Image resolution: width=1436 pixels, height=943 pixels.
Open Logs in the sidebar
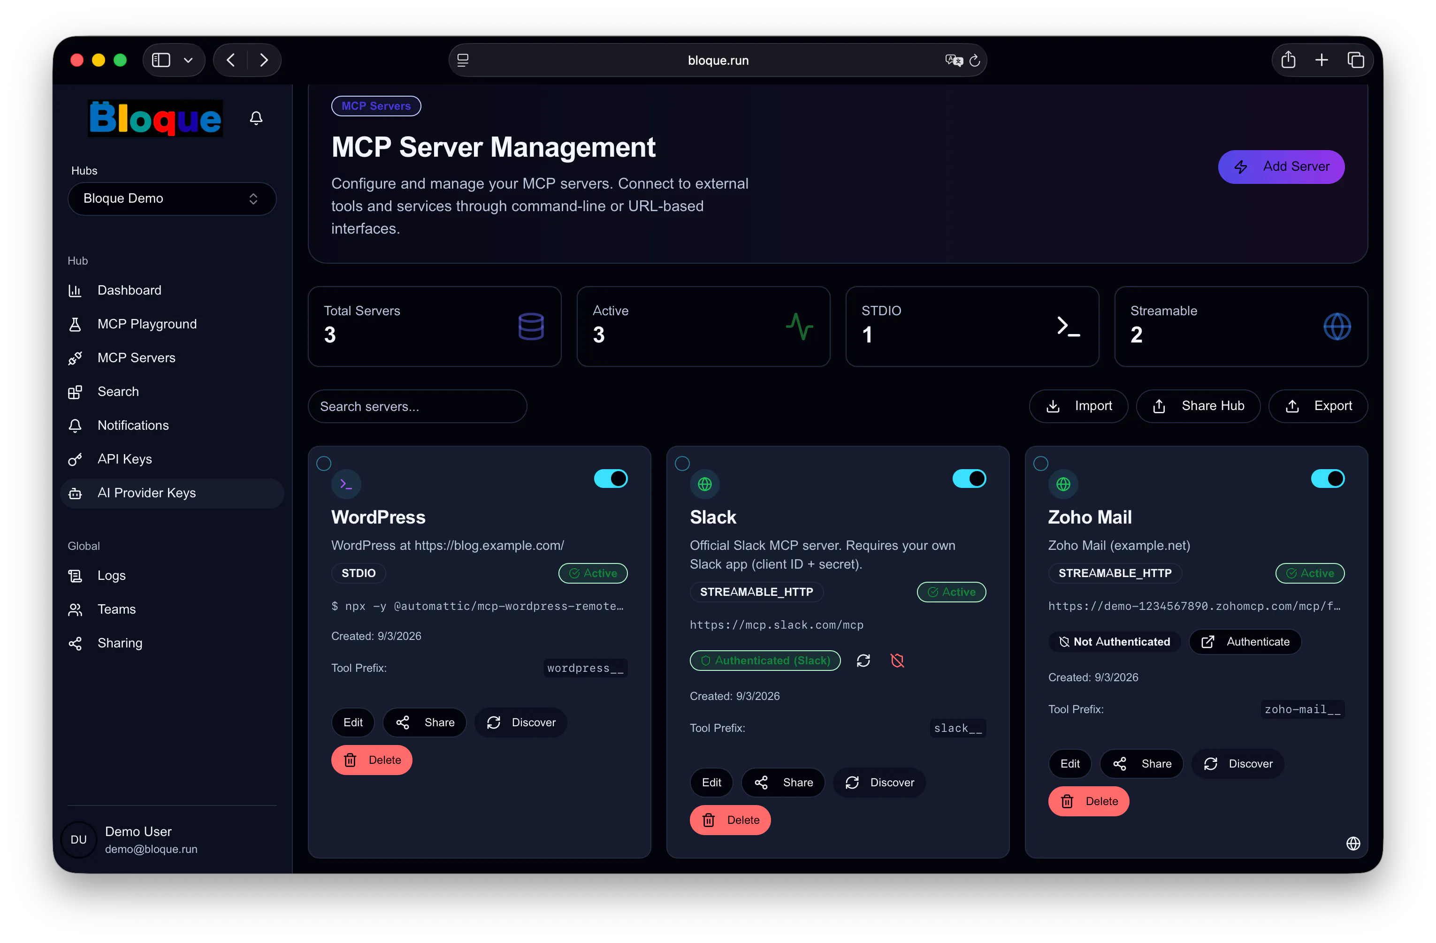tap(172, 576)
